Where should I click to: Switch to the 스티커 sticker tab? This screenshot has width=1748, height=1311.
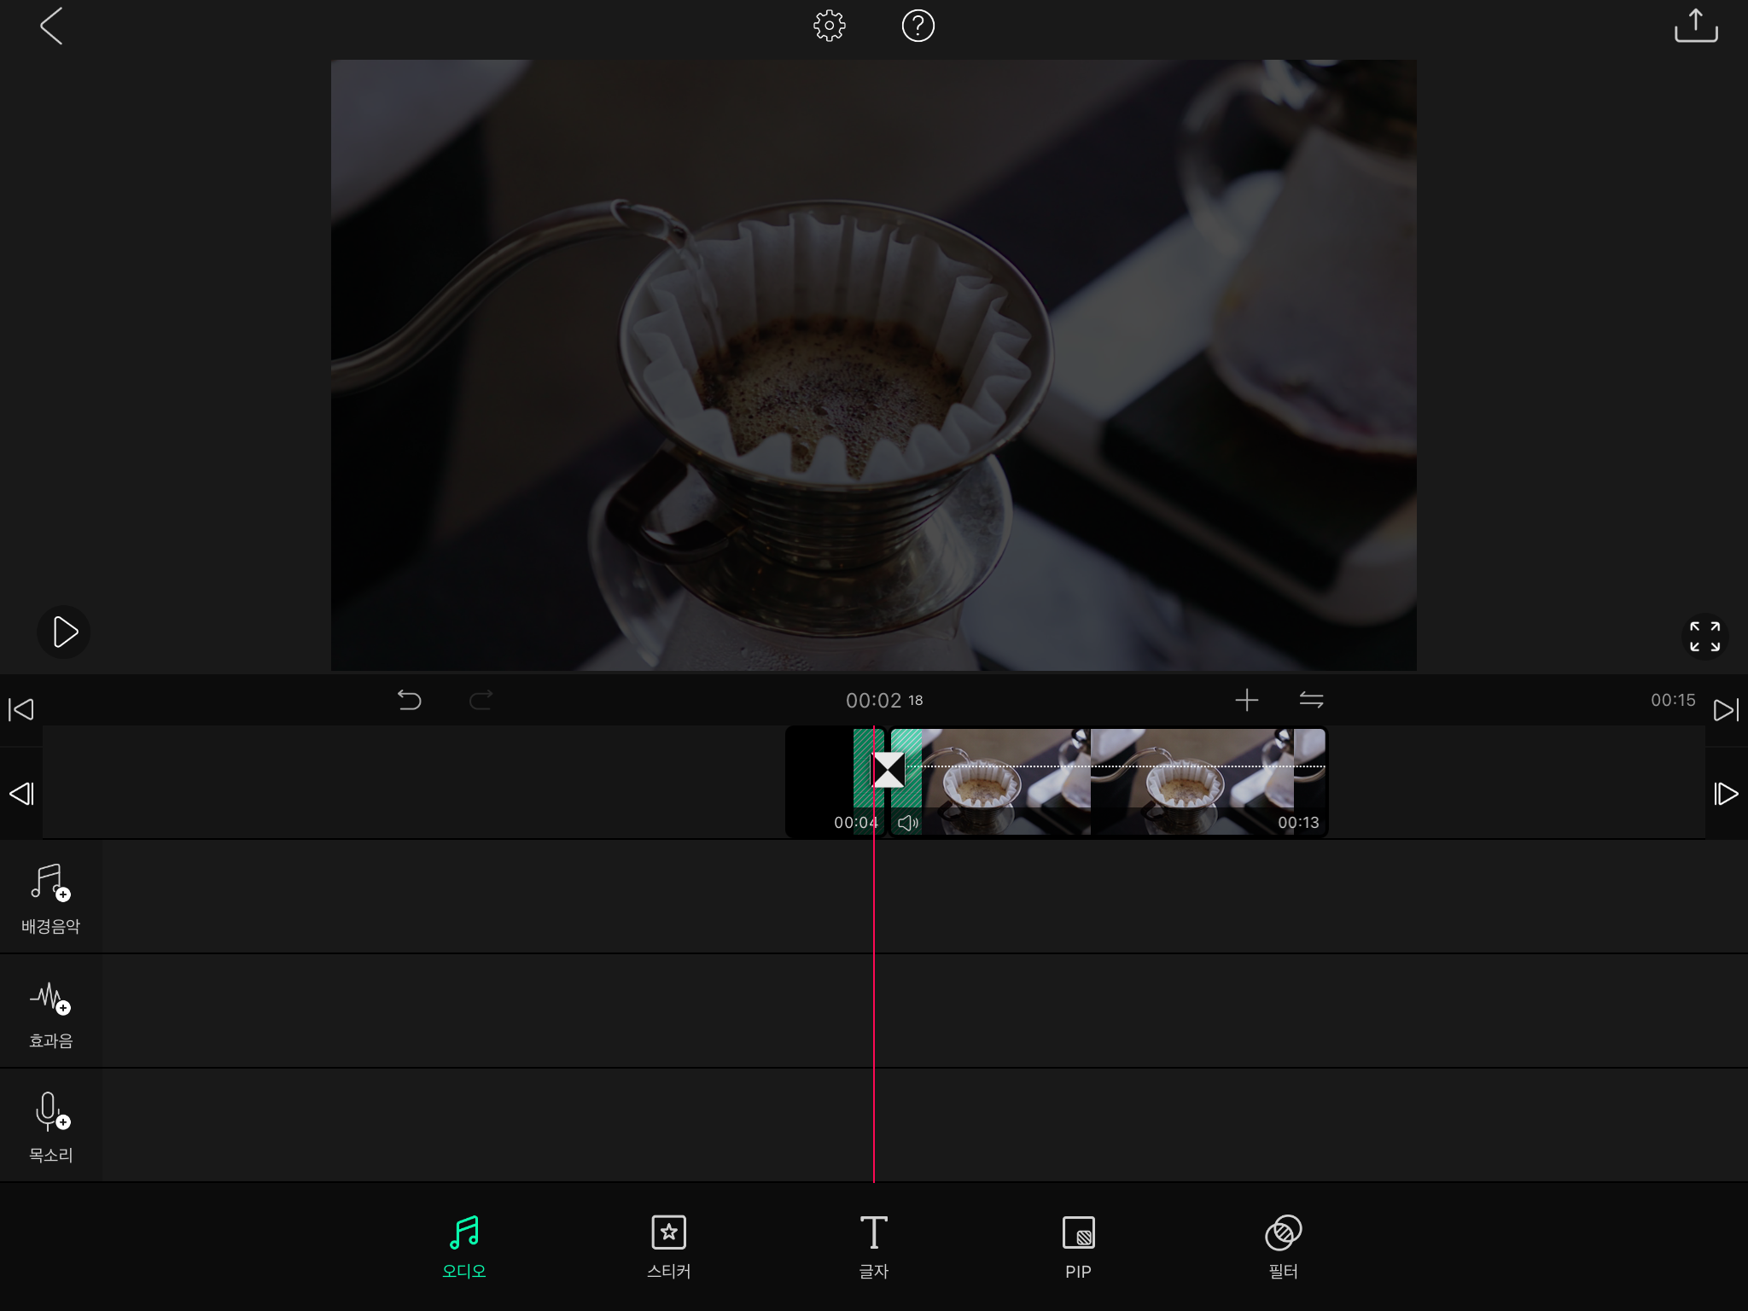coord(668,1246)
